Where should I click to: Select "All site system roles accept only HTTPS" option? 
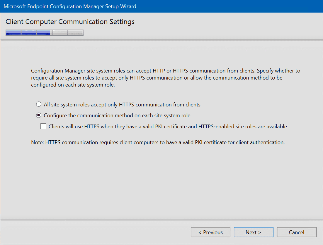coord(39,104)
